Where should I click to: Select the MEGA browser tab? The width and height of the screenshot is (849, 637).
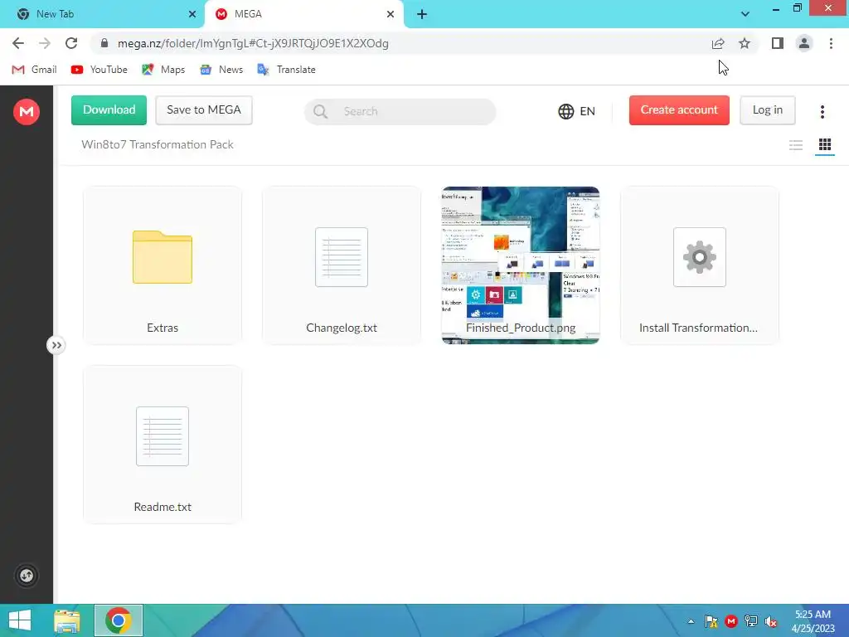click(x=303, y=14)
